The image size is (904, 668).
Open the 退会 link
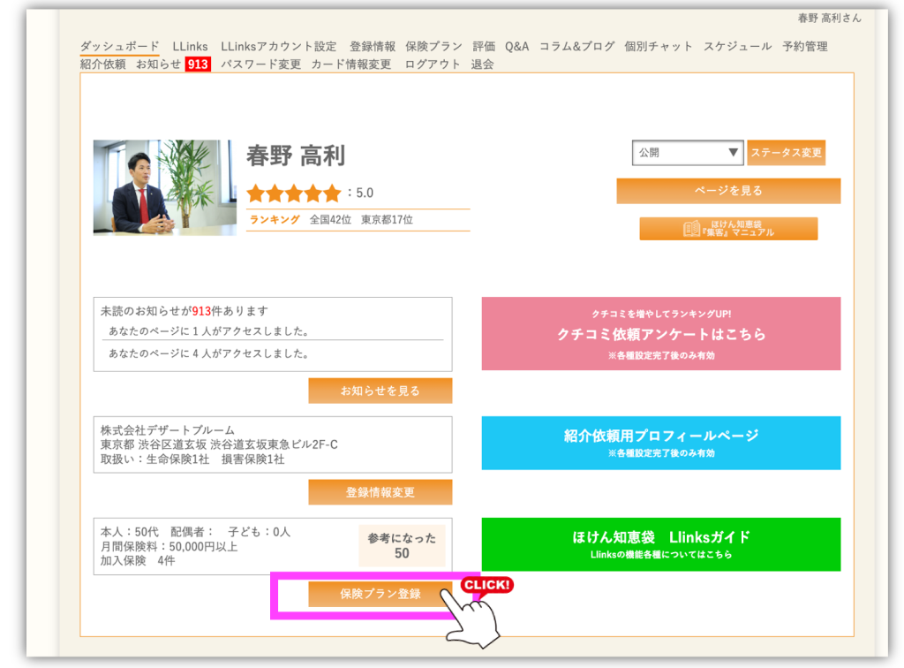(x=482, y=64)
